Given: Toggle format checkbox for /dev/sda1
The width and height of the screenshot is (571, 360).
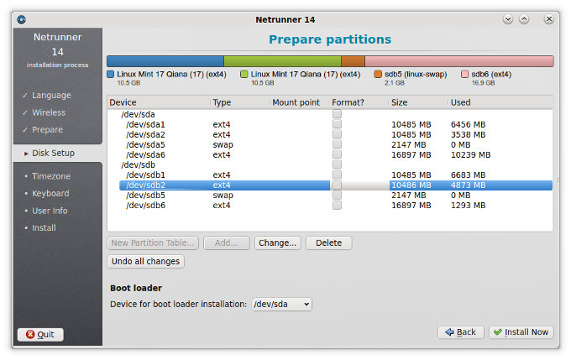Looking at the screenshot, I should click(337, 124).
